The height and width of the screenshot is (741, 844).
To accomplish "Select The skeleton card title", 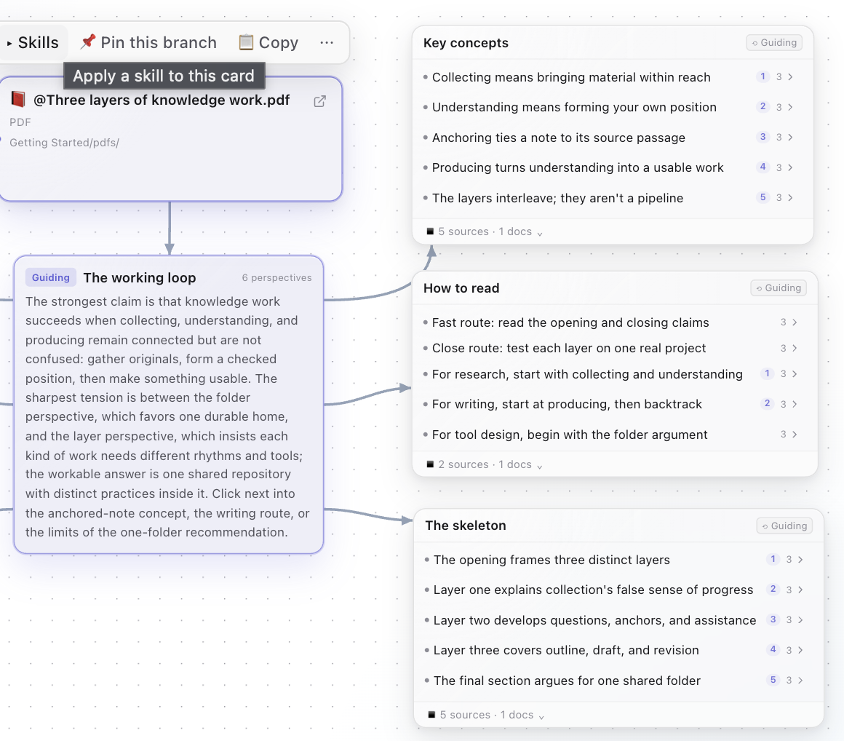I will pyautogui.click(x=466, y=526).
